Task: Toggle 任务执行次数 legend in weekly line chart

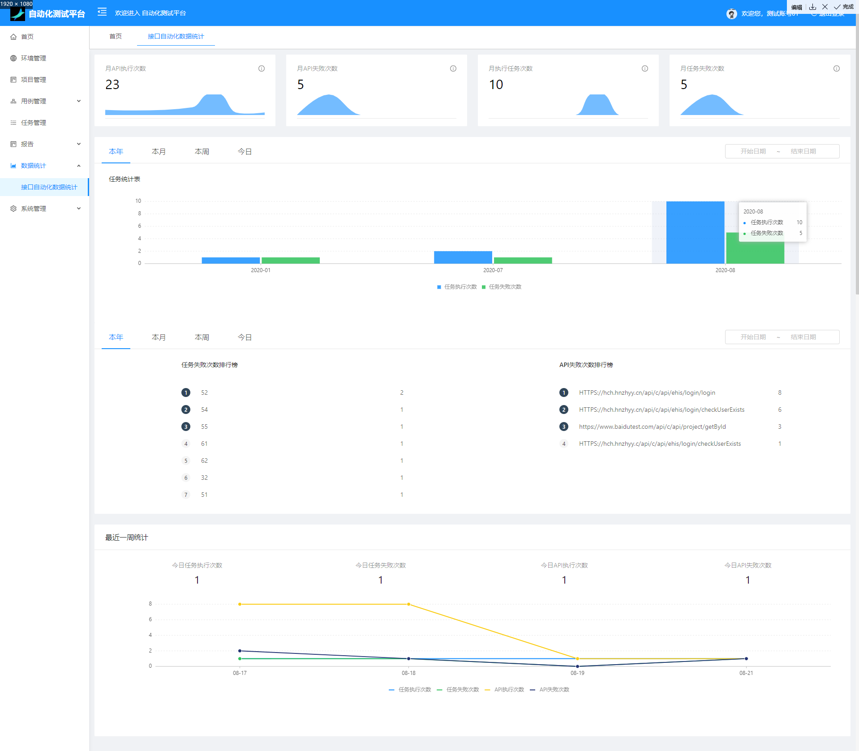Action: tap(410, 690)
